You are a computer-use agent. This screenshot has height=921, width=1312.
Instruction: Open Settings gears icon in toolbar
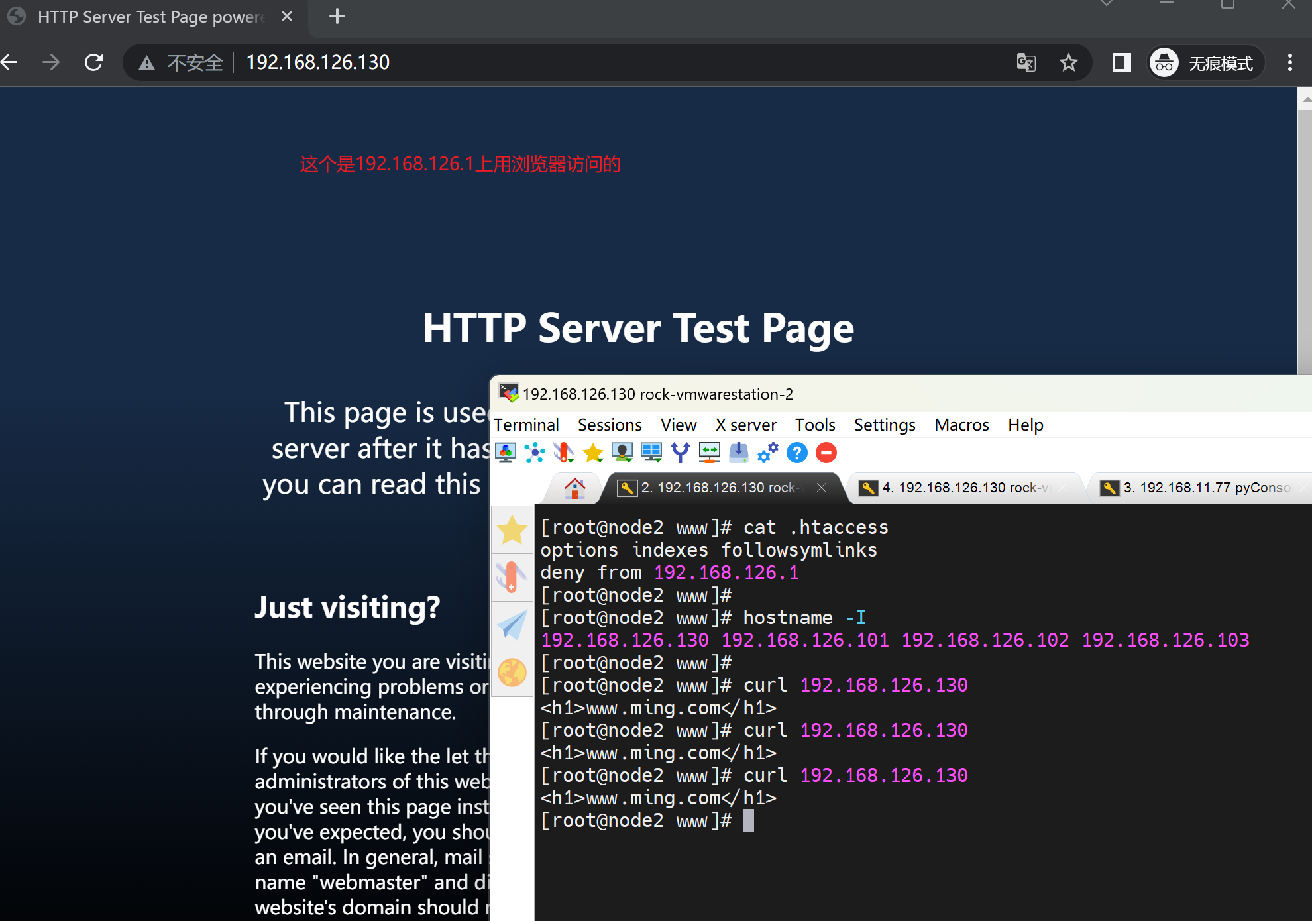point(767,453)
